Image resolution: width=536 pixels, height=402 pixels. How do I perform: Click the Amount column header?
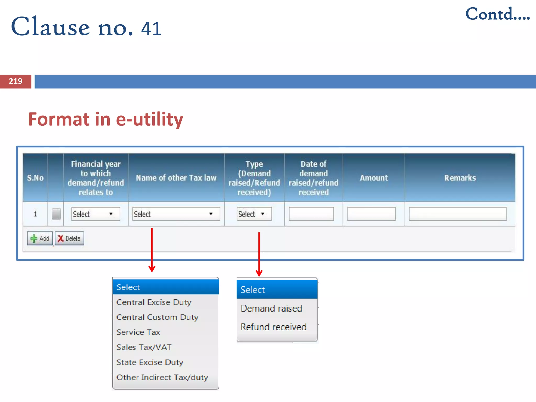pyautogui.click(x=374, y=178)
